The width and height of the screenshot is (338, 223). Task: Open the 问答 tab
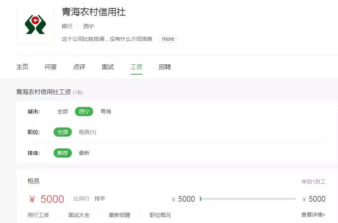coord(51,67)
